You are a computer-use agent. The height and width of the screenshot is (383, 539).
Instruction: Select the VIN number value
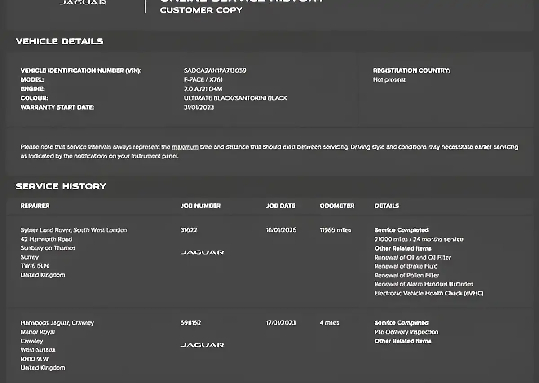point(215,70)
